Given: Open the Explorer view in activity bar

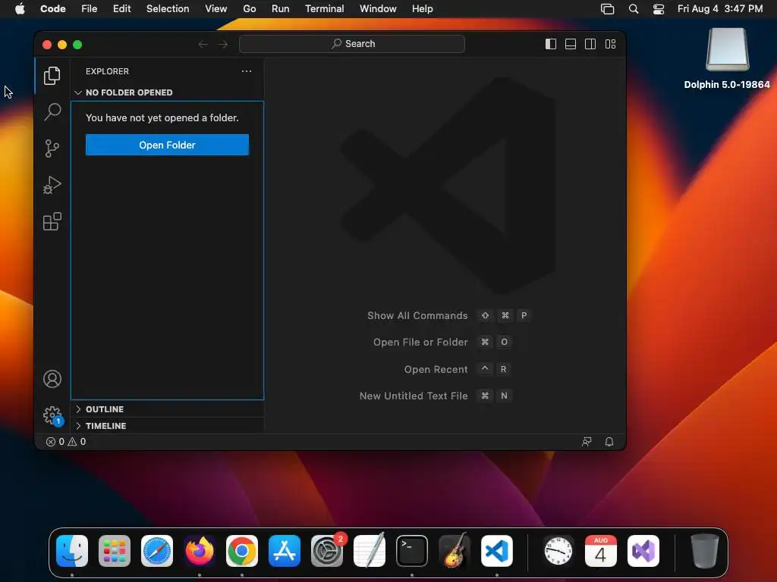Looking at the screenshot, I should tap(52, 76).
